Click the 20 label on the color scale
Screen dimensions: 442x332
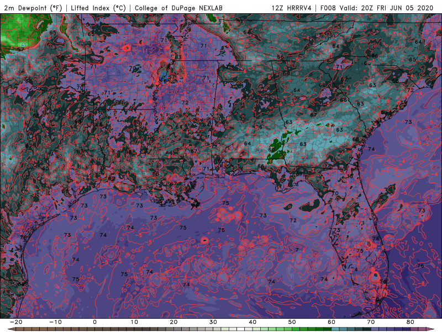[x=173, y=322]
